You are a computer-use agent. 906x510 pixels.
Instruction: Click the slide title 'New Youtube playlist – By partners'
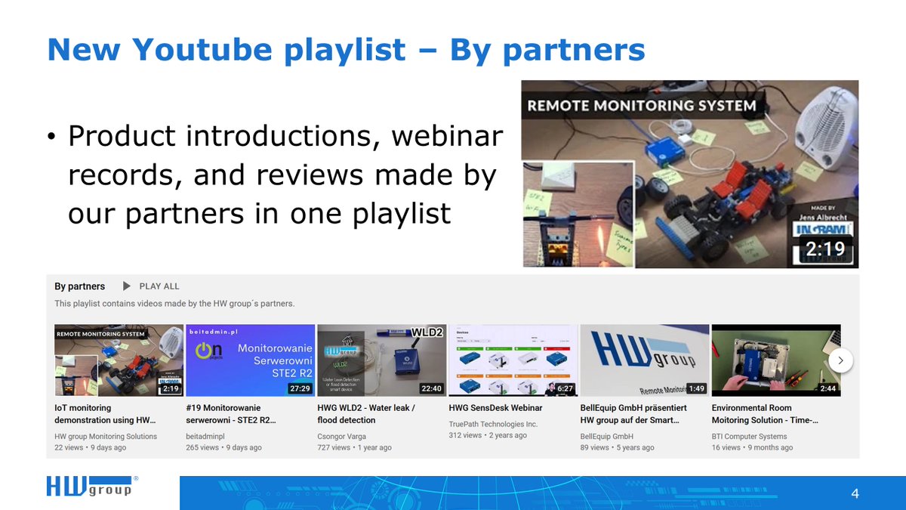point(346,50)
